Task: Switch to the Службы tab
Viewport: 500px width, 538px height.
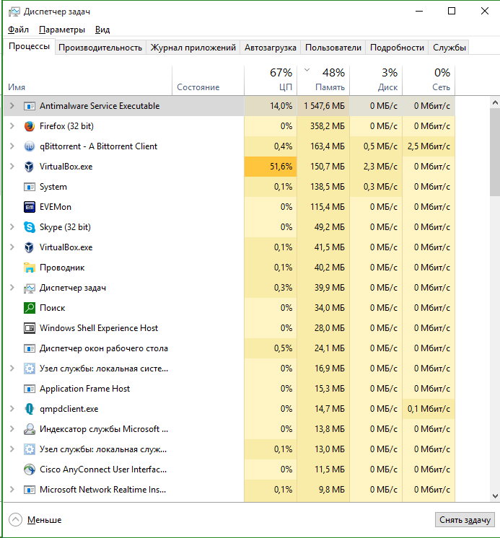Action: (449, 48)
